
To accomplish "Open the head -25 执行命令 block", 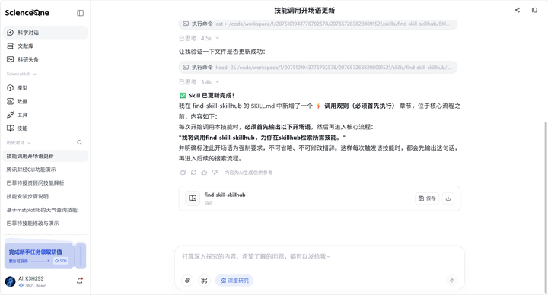I will 317,68.
